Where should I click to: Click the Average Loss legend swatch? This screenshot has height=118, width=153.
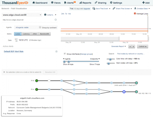[135, 14]
